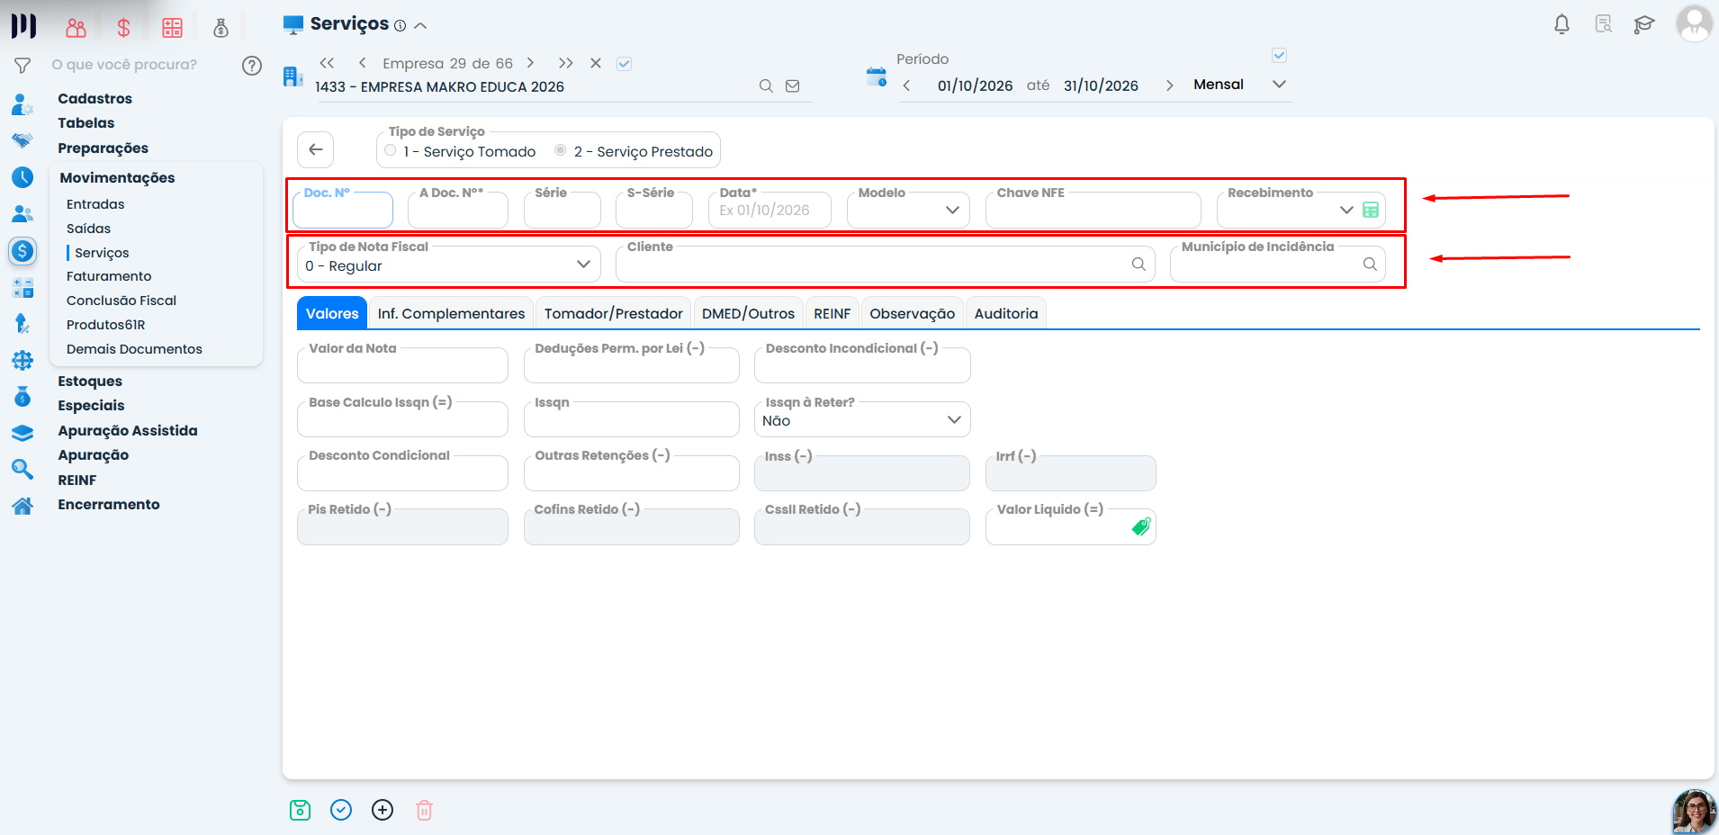Click the envelope icon beside company name

coord(793,86)
